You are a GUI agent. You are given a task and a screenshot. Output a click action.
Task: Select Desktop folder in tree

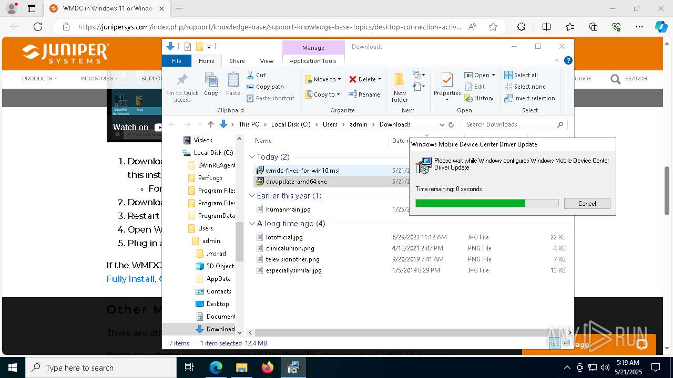coord(217,304)
